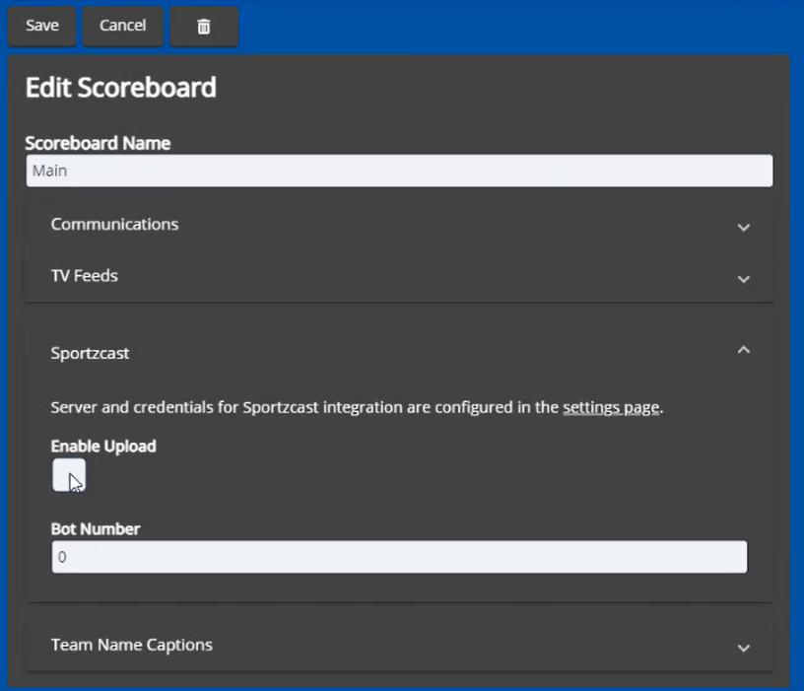This screenshot has width=804, height=691.
Task: Select the Bot Number input field
Action: (x=398, y=556)
